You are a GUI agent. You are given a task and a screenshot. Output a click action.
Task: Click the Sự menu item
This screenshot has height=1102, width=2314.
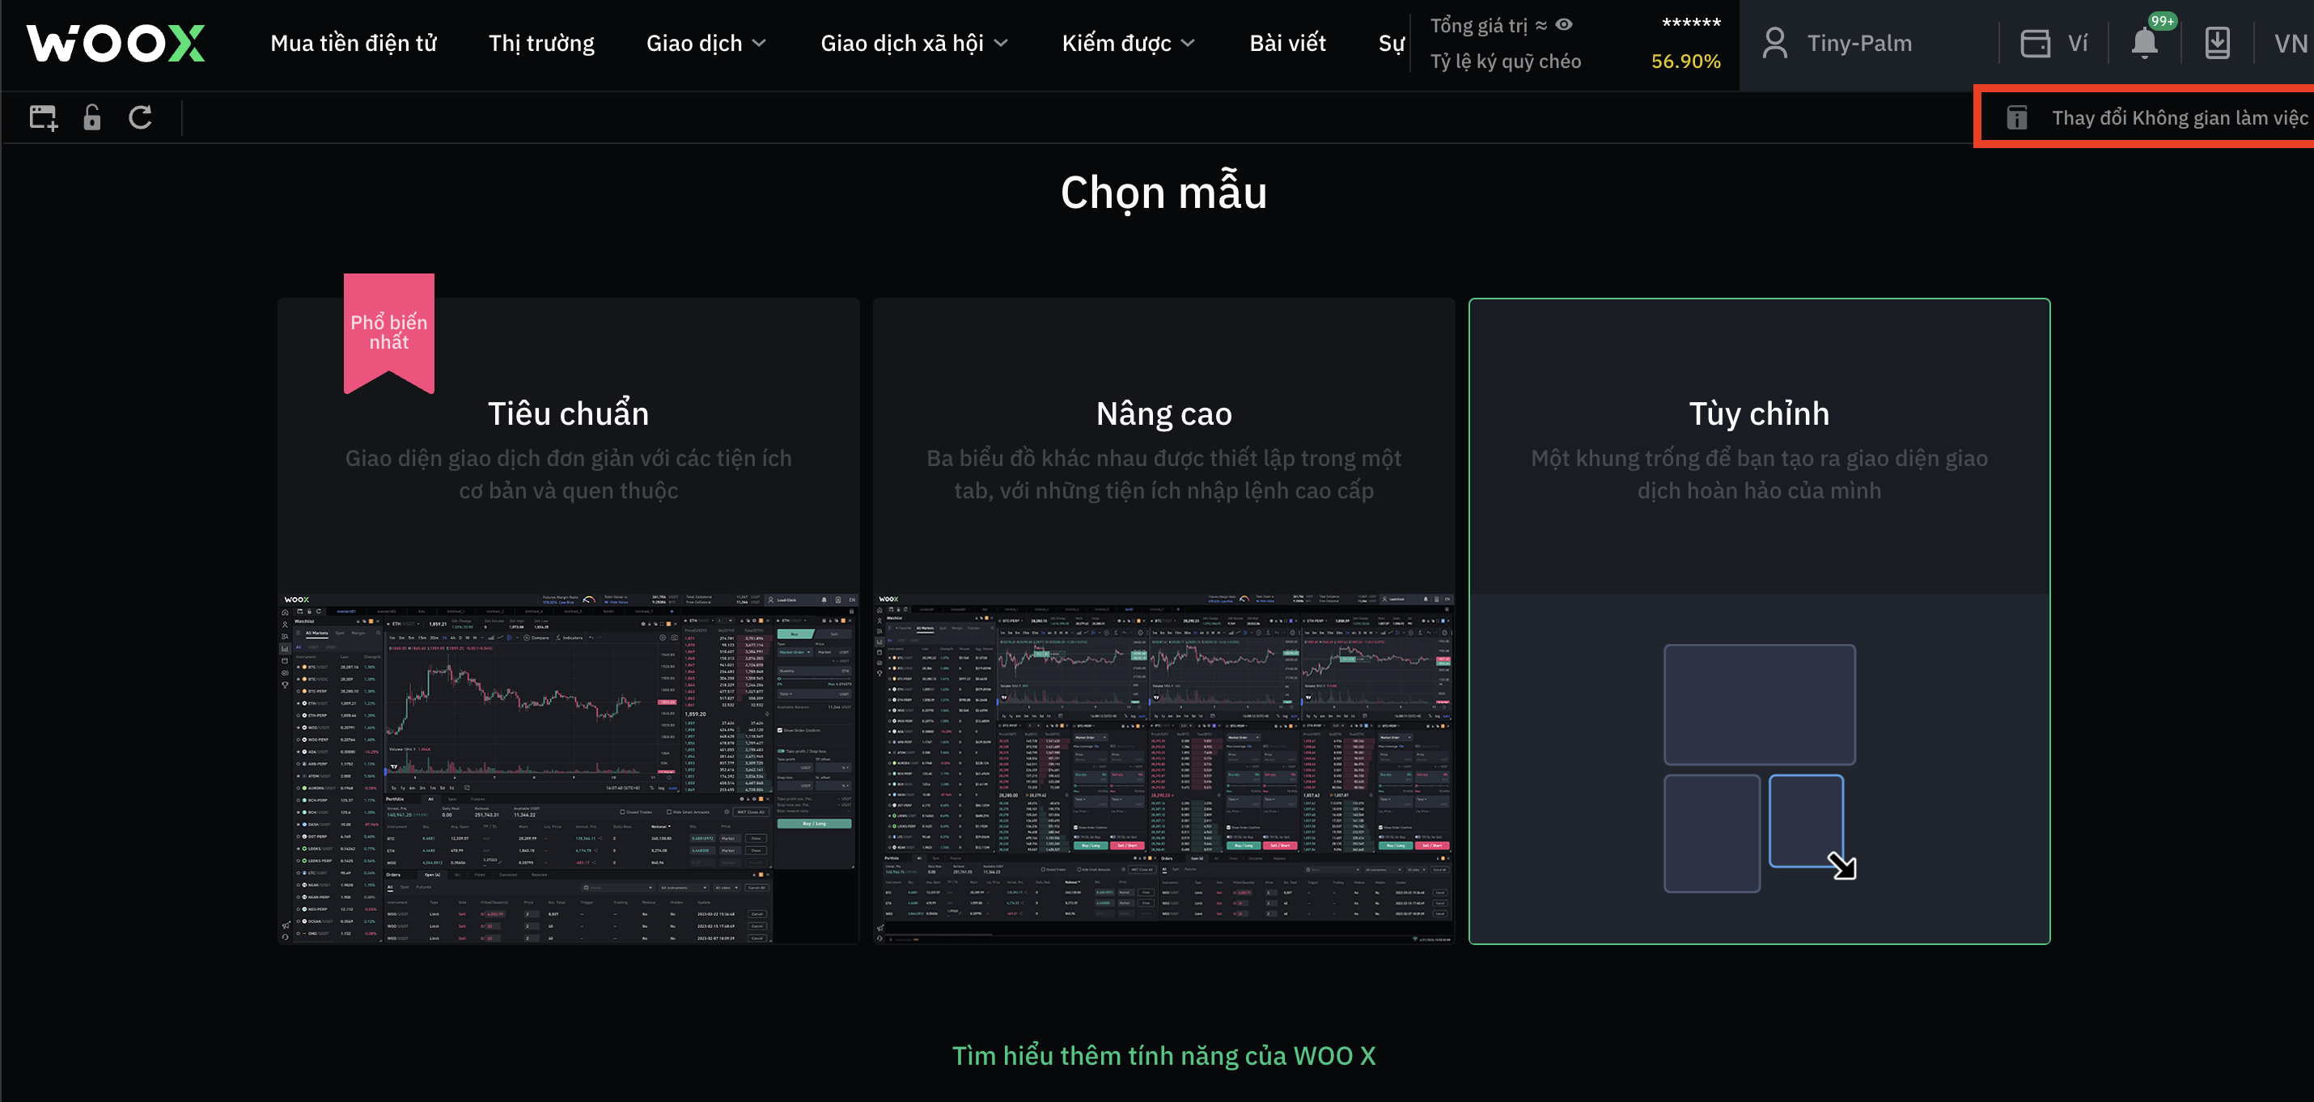tap(1392, 43)
